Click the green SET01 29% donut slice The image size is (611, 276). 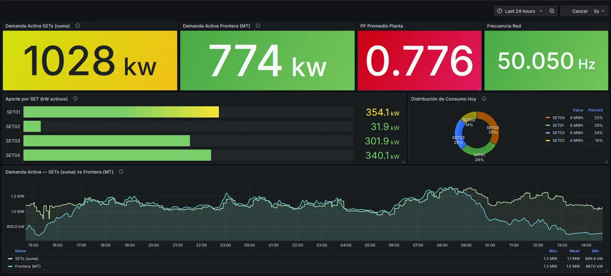click(478, 151)
